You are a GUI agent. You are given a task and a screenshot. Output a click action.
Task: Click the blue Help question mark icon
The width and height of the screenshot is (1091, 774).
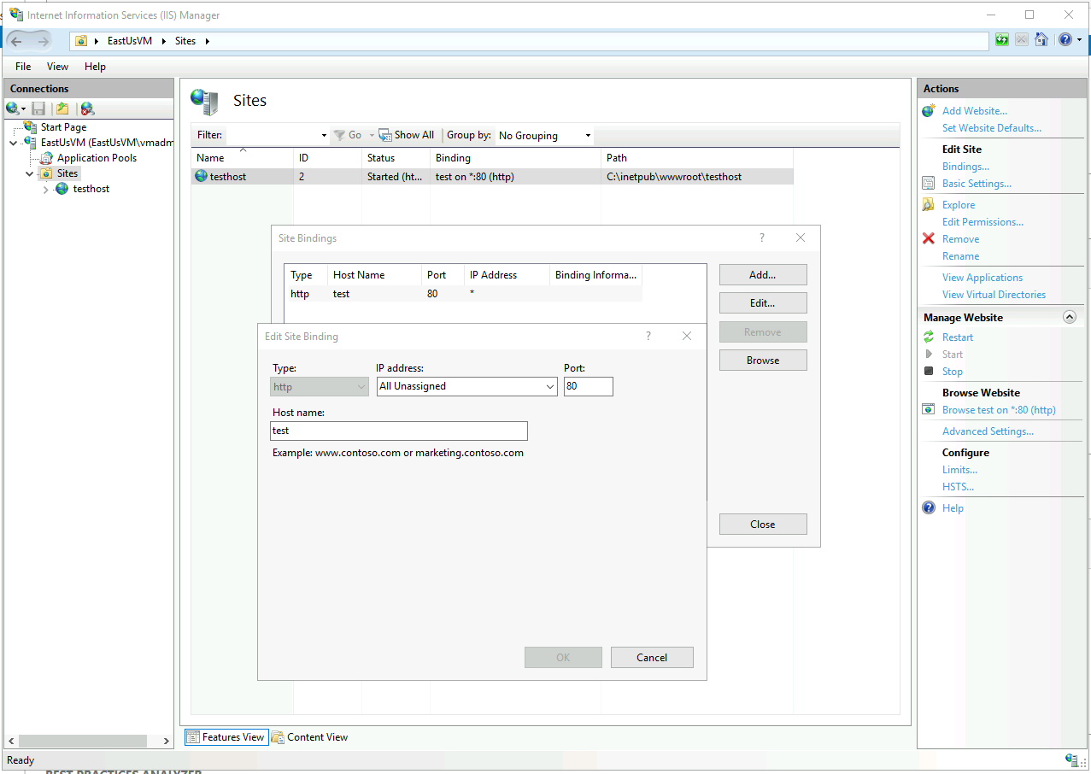click(x=1065, y=39)
